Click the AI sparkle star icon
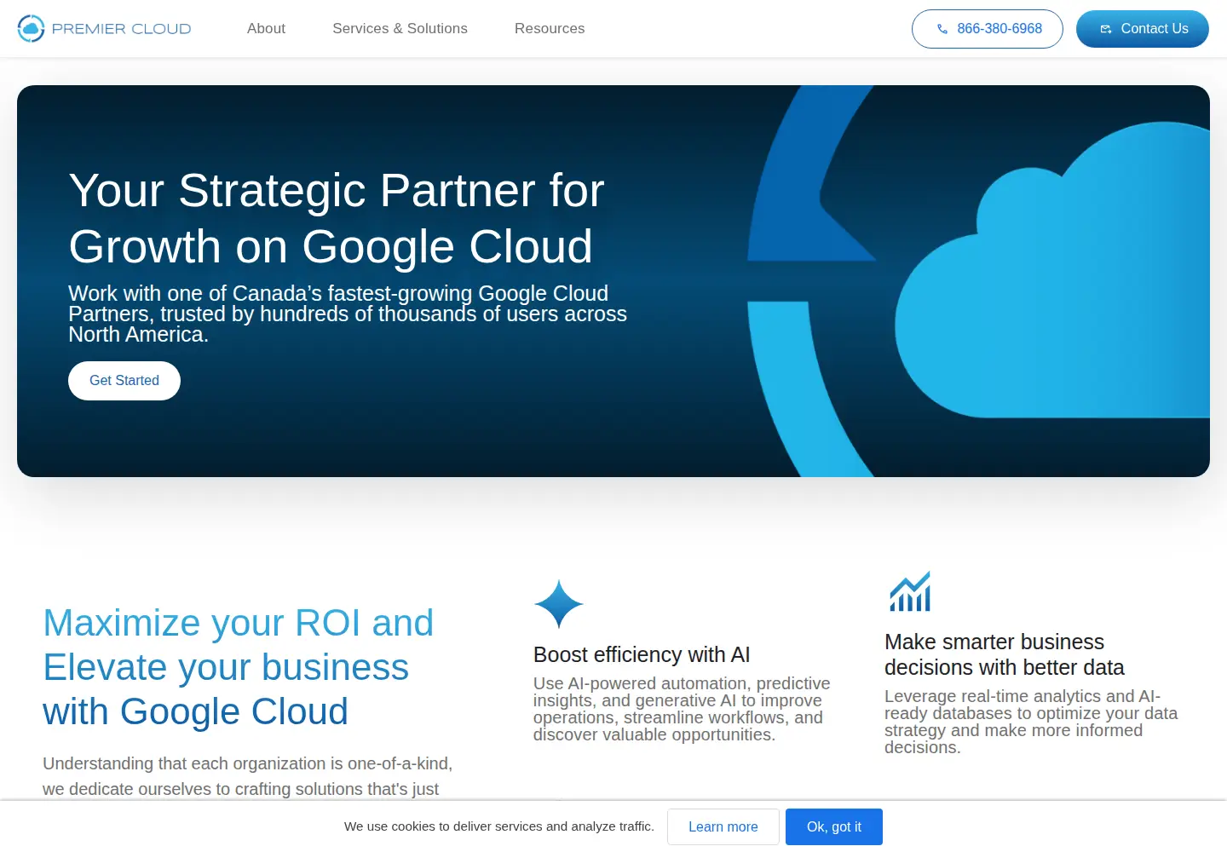The width and height of the screenshot is (1227, 852). click(x=558, y=604)
